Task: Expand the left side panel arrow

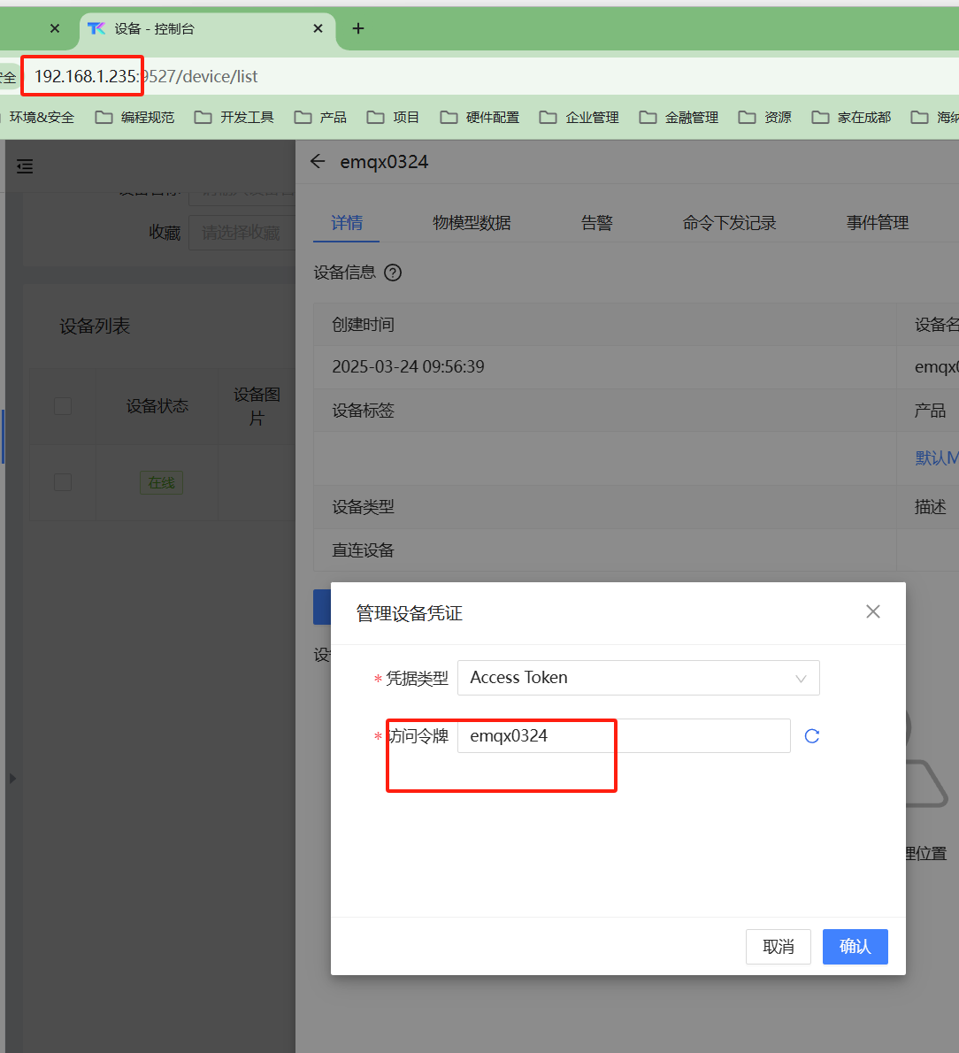Action: tap(12, 778)
